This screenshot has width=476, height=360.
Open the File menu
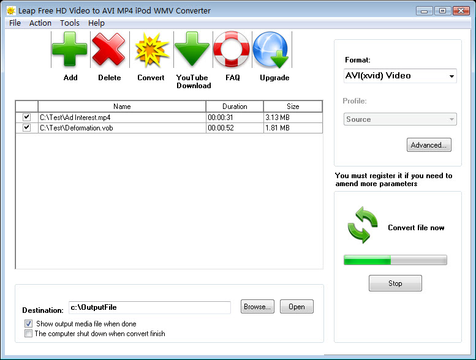15,23
